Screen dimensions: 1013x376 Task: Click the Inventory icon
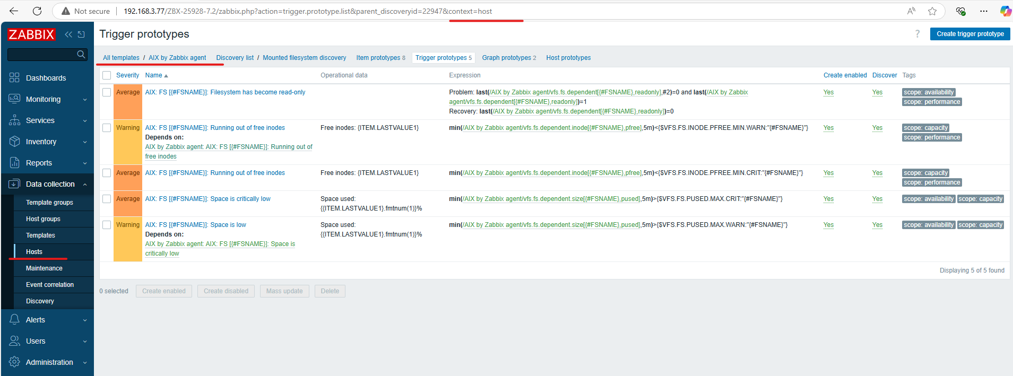pyautogui.click(x=14, y=142)
